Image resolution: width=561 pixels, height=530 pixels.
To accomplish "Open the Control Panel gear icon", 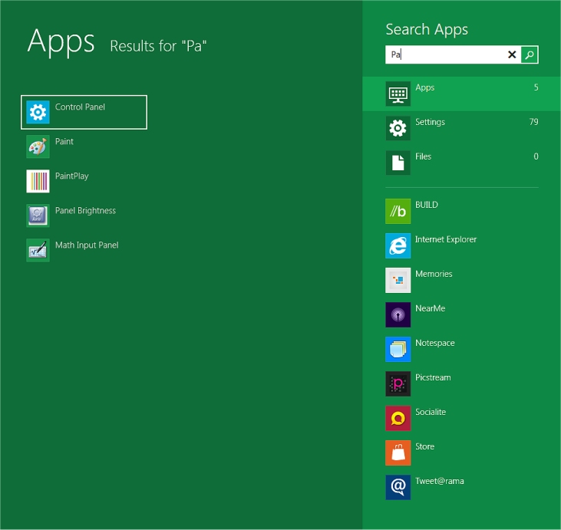I will point(38,112).
